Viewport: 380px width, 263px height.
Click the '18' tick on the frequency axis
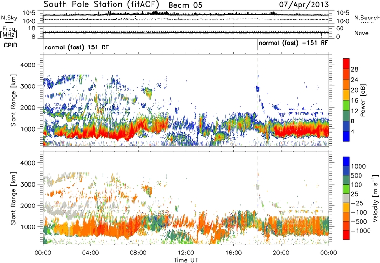point(32,28)
